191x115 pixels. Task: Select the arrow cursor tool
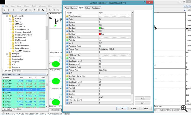coord(4,10)
